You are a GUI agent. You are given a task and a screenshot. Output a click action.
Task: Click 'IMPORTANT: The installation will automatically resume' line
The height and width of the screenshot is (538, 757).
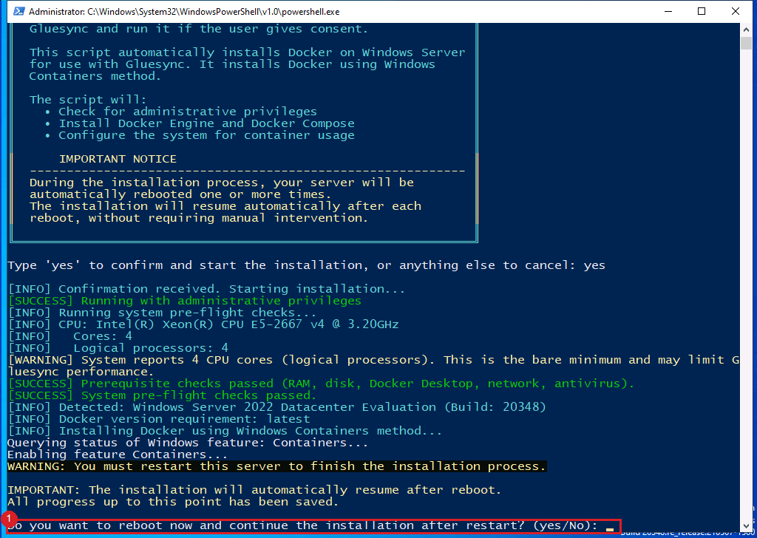point(254,490)
